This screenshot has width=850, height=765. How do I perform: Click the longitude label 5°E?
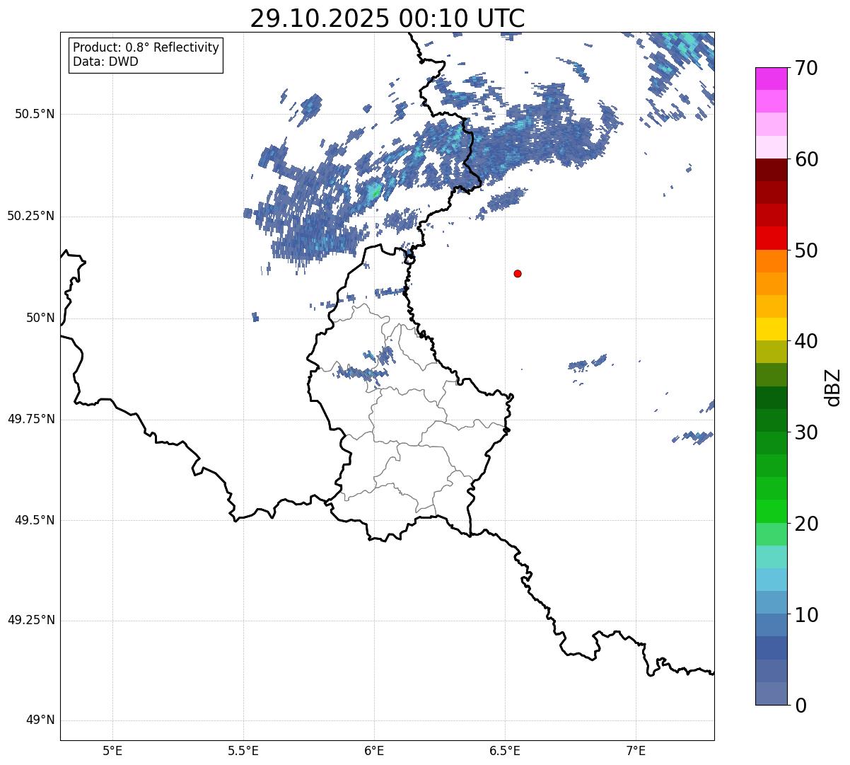click(112, 750)
